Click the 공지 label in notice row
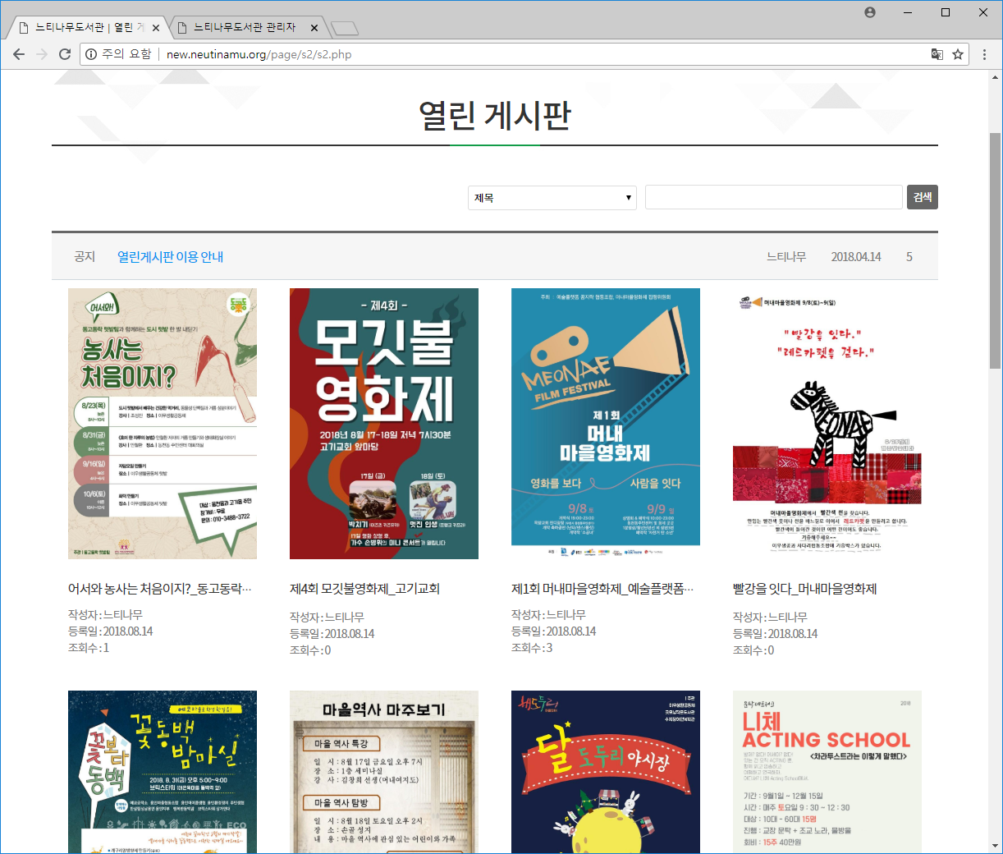 click(x=85, y=257)
